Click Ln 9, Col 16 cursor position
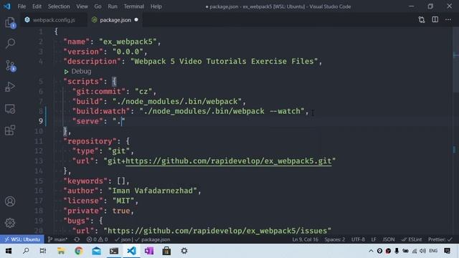 305,239
